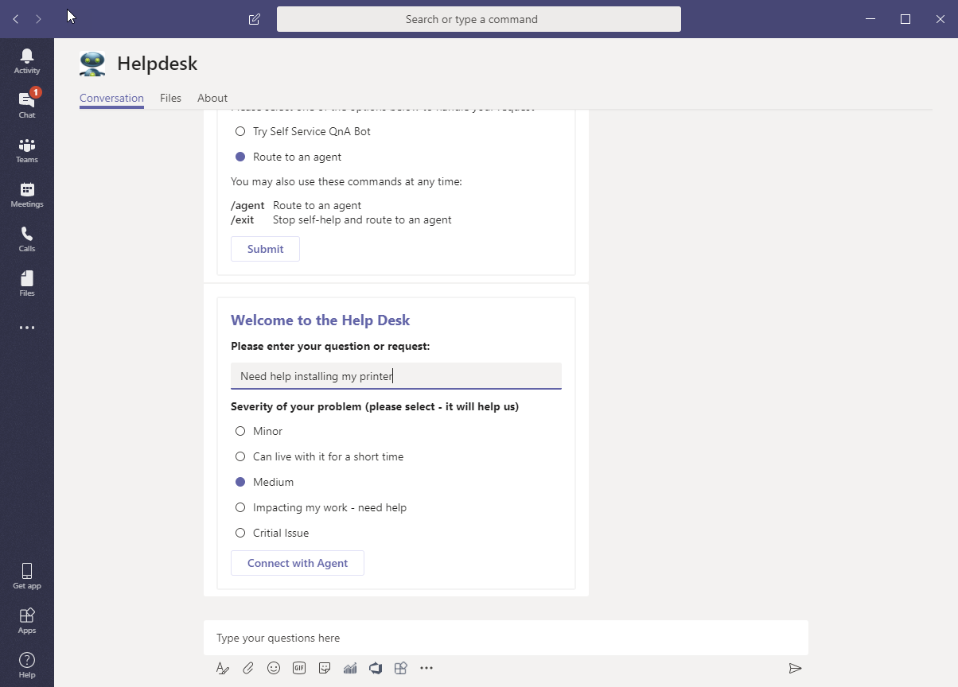Show more apps ellipsis in sidebar
Viewport: 958px width, 687px height.
pos(27,328)
